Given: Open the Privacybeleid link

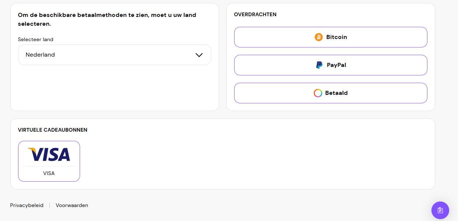Looking at the screenshot, I should coord(27,205).
